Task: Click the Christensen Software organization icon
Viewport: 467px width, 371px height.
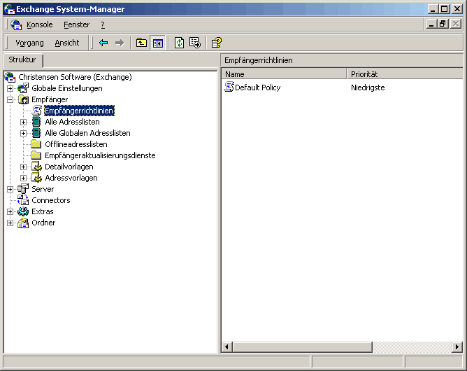Action: (10, 77)
